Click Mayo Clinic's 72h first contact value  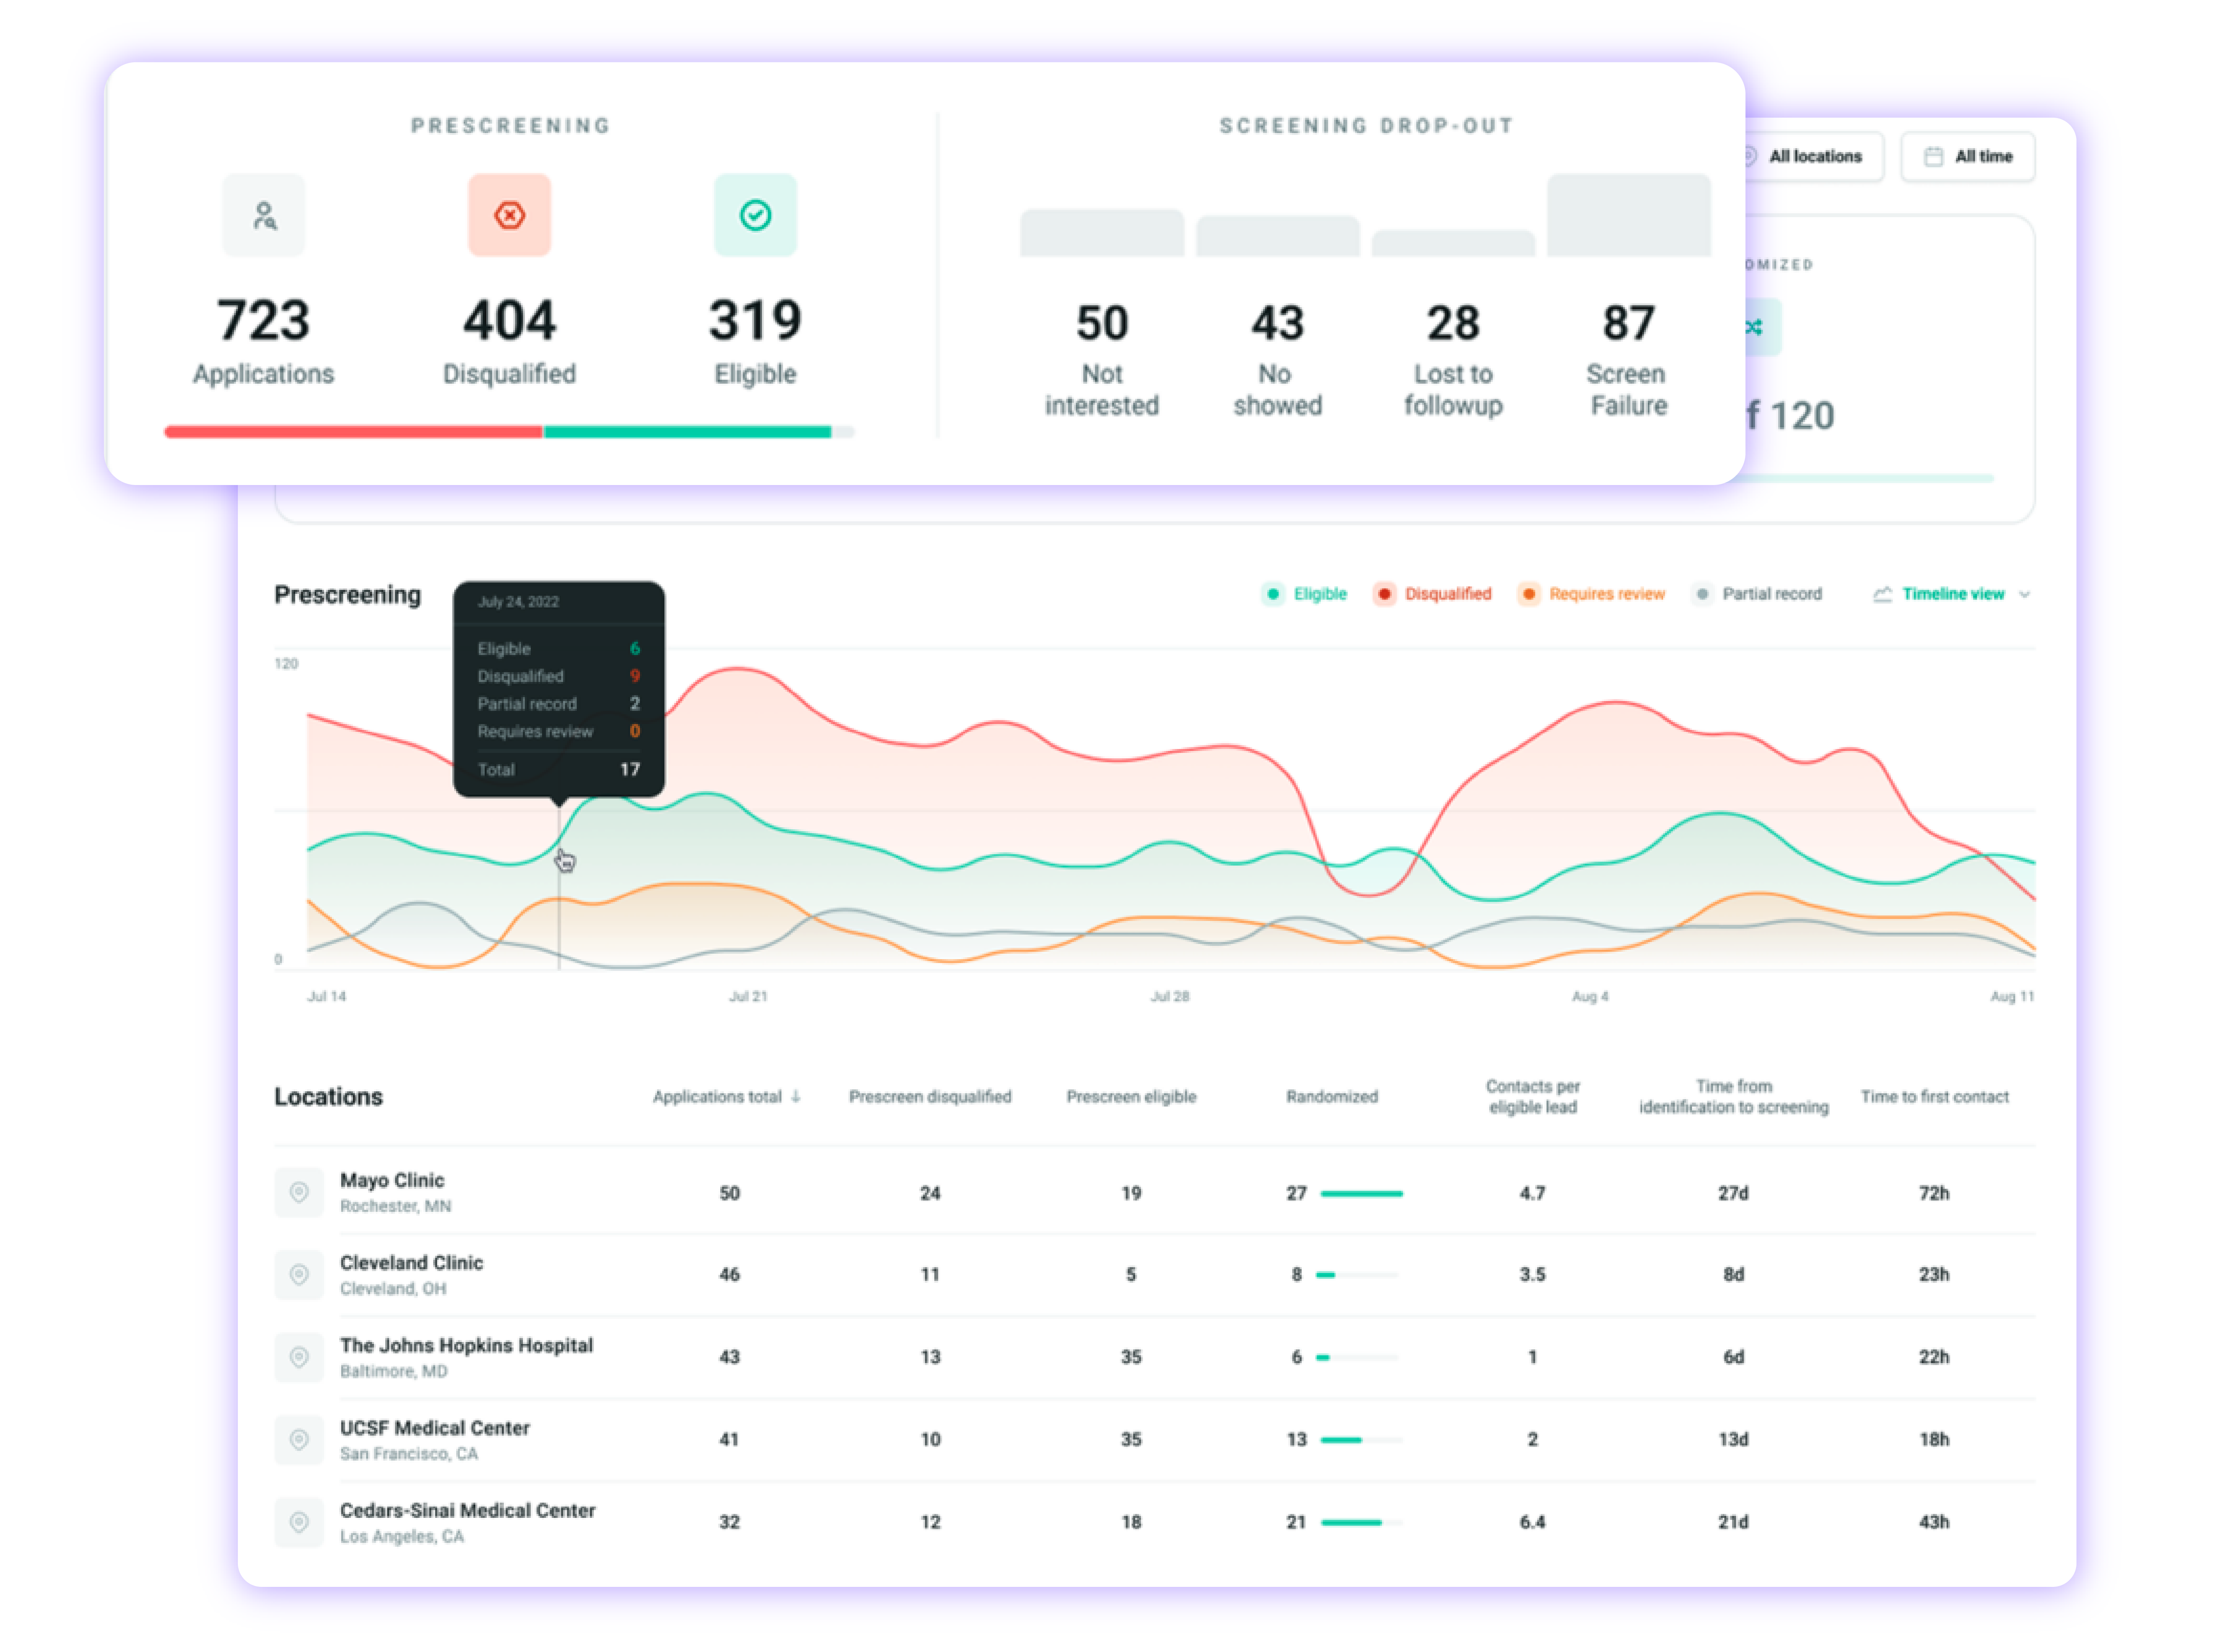tap(1934, 1193)
